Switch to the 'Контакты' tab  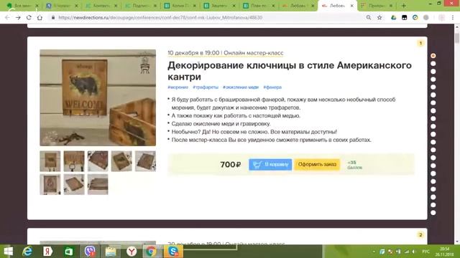coord(101,6)
